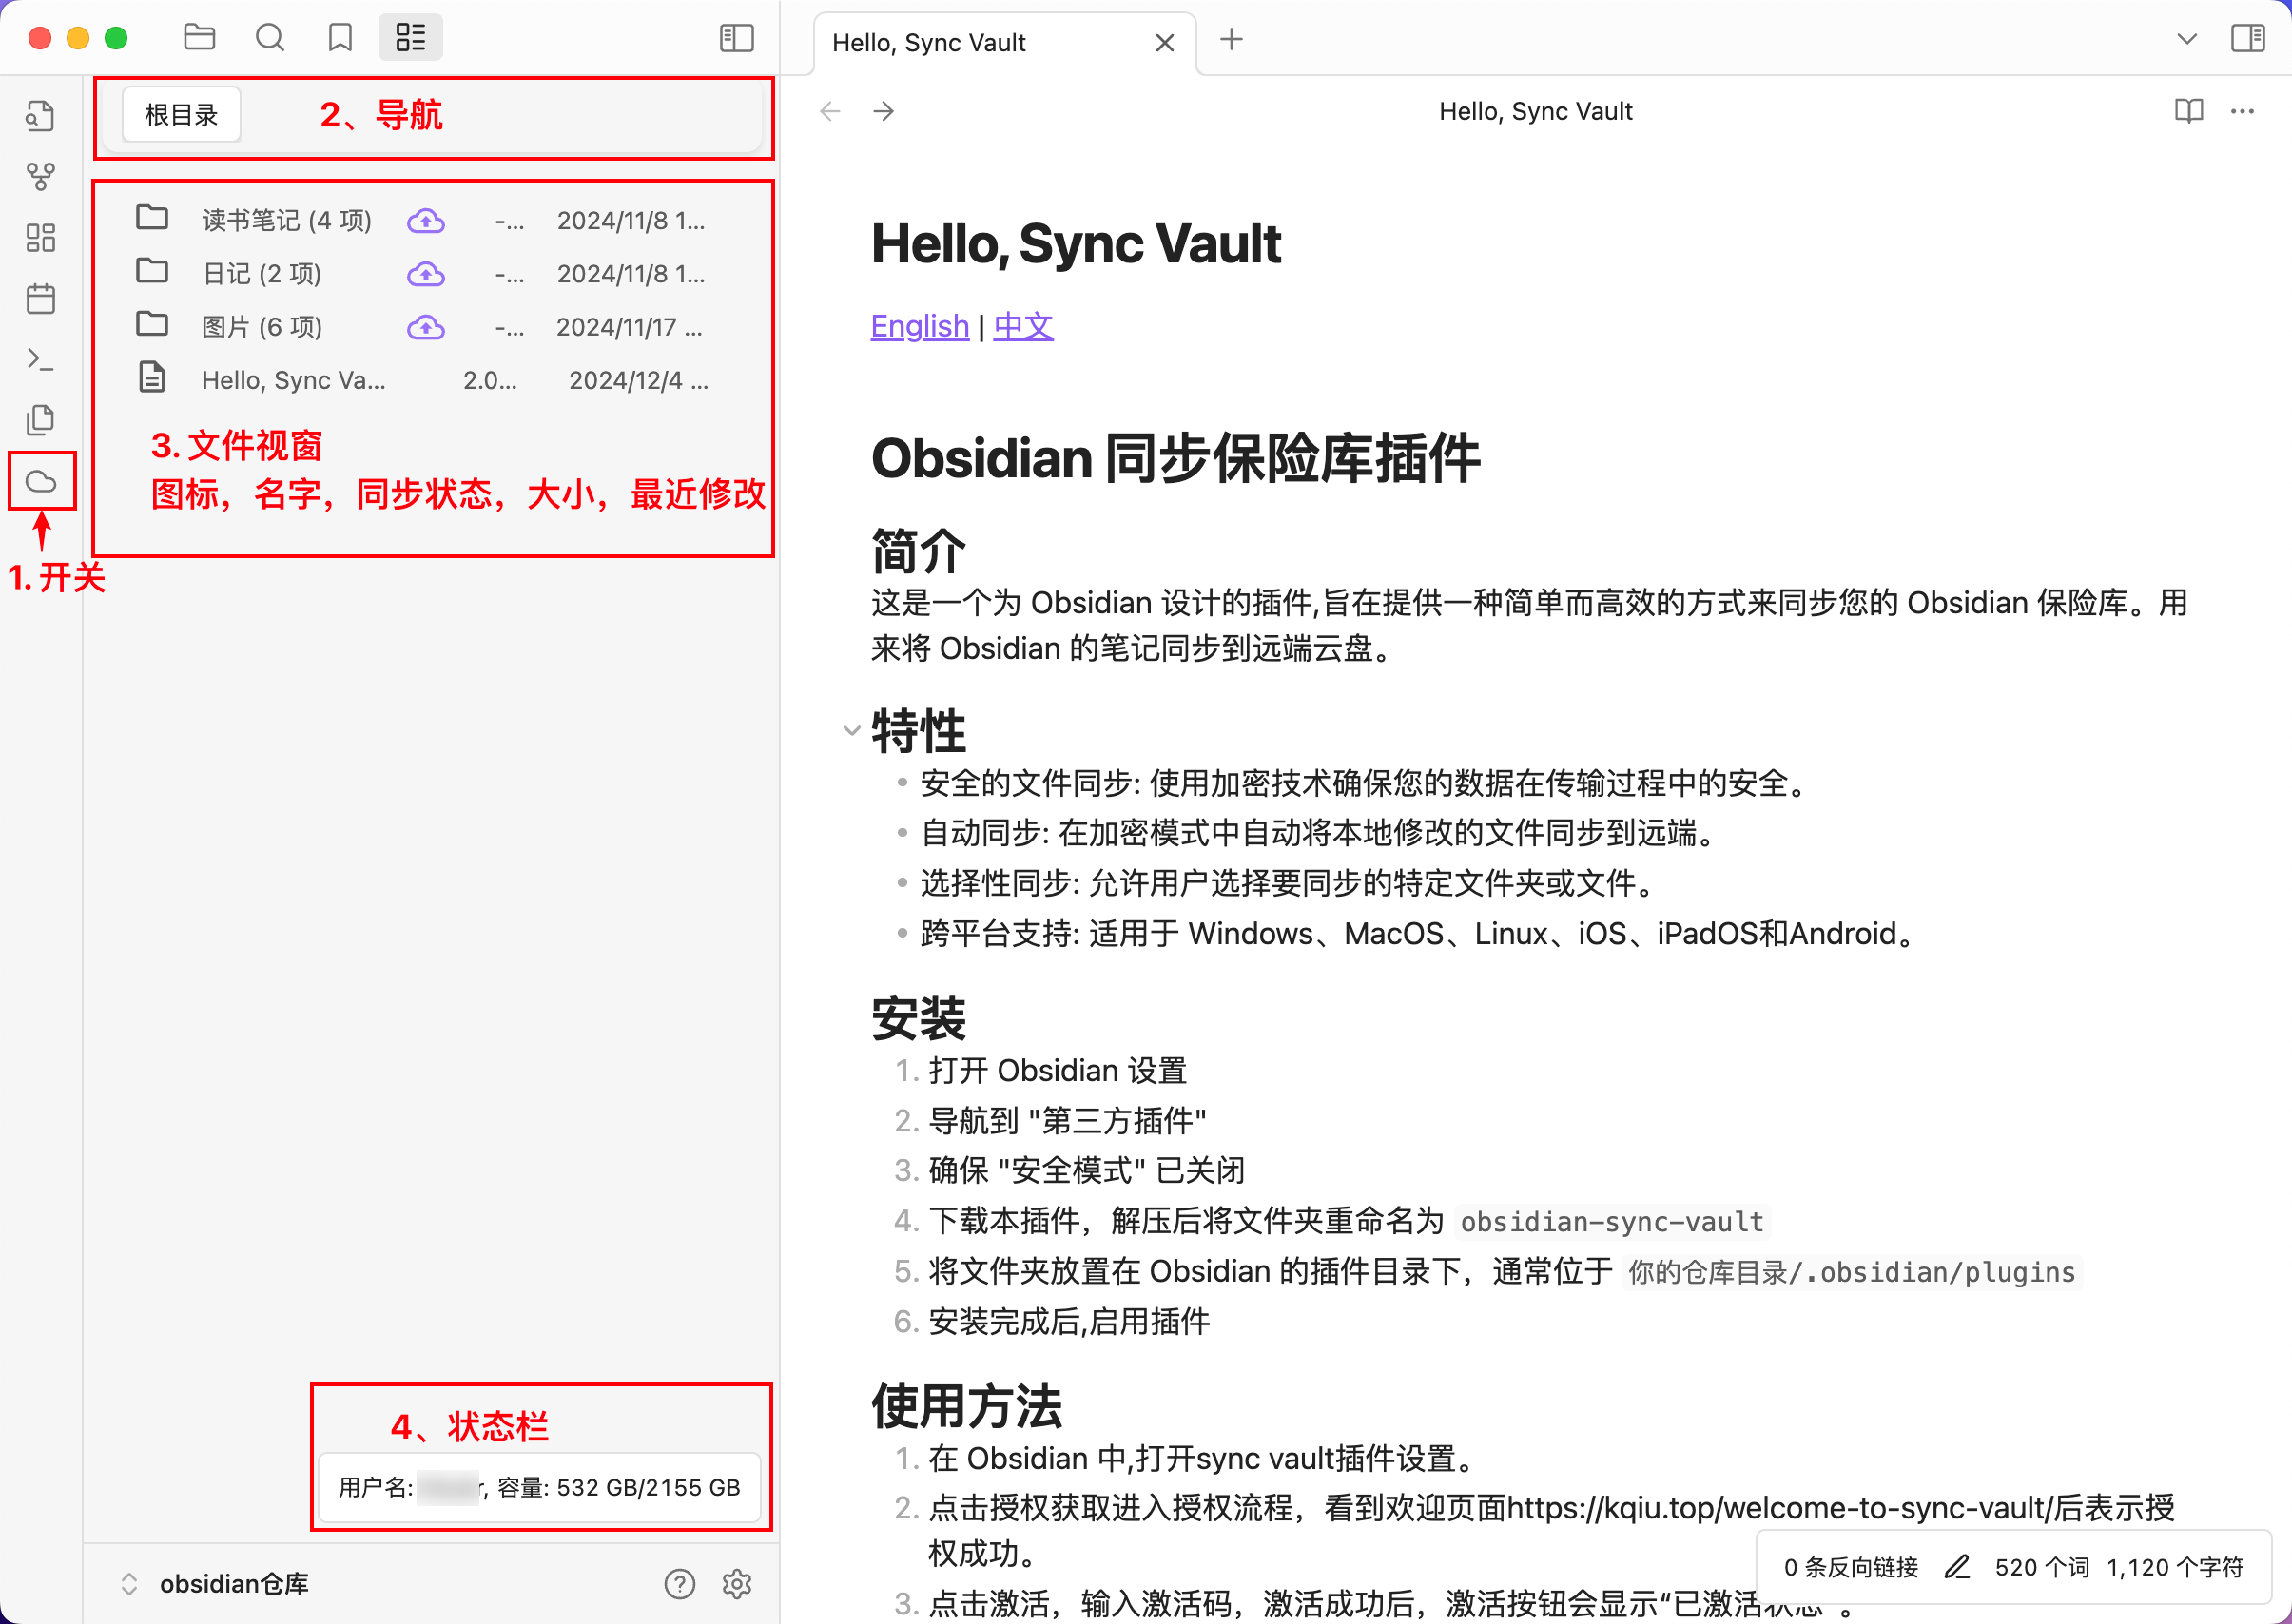The height and width of the screenshot is (1624, 2292).
Task: Open graph view ribbon icon
Action: (x=40, y=177)
